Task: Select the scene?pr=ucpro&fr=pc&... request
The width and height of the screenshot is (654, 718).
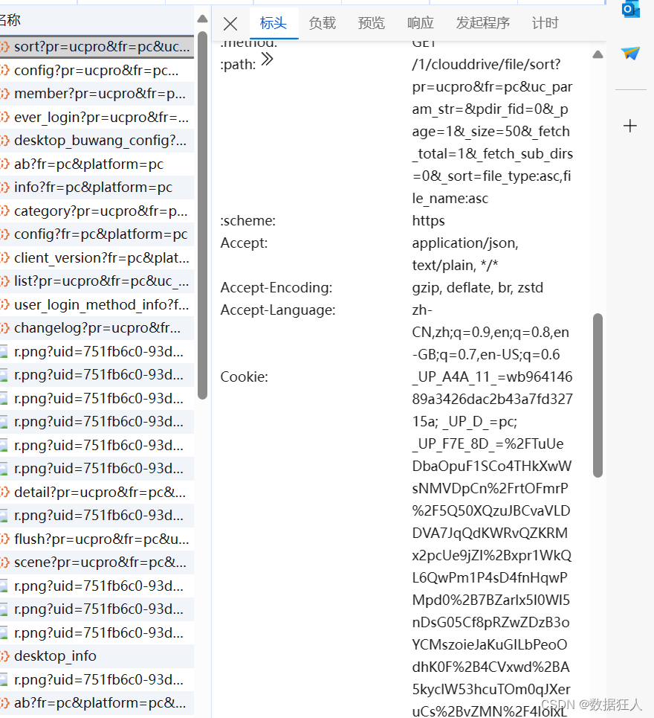Action: tap(97, 562)
